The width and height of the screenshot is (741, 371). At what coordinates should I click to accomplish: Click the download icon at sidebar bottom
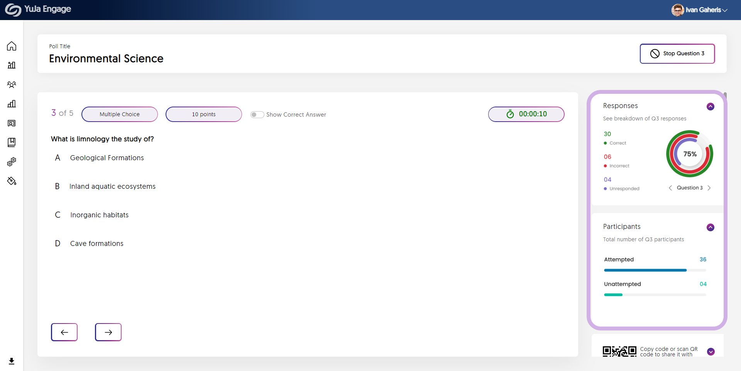click(x=12, y=361)
